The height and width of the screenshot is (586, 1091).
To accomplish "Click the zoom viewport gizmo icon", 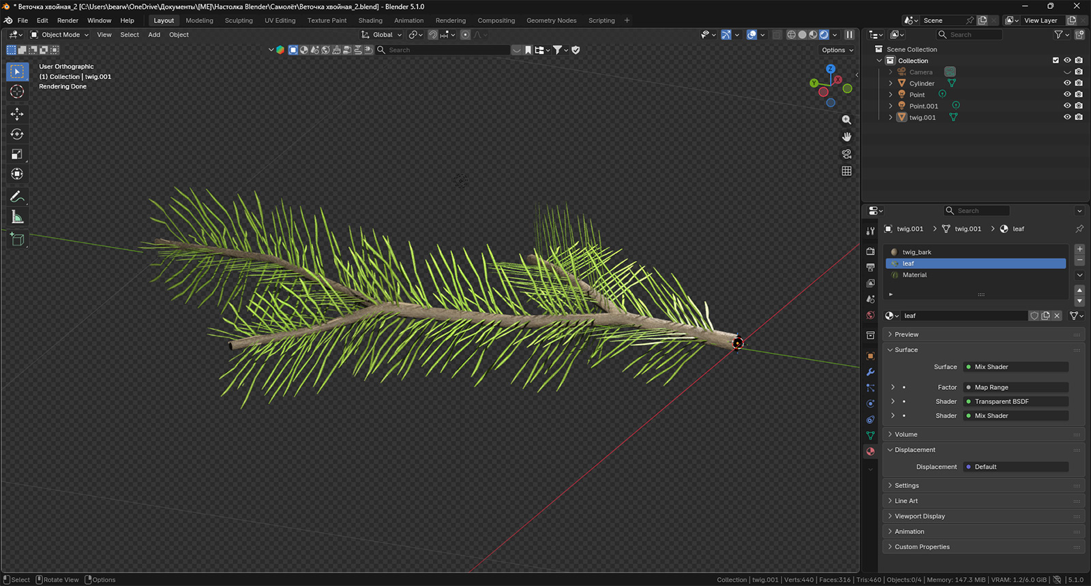I will tap(847, 120).
